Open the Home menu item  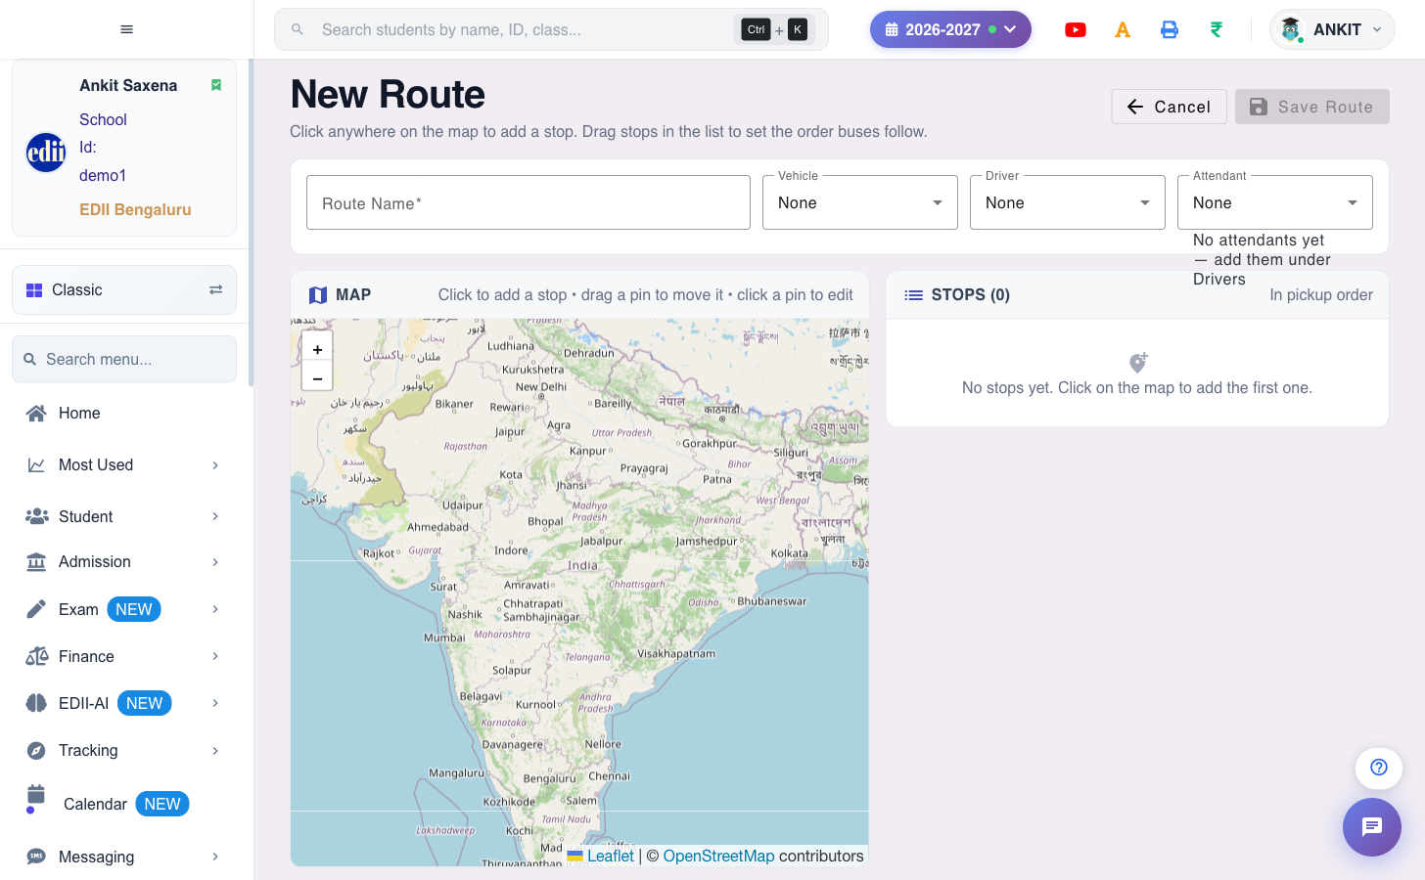[x=124, y=413]
